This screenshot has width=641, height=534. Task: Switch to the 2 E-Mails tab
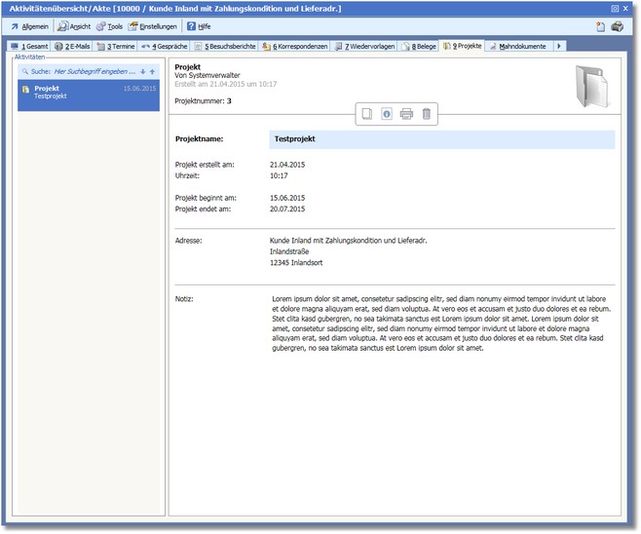point(73,46)
